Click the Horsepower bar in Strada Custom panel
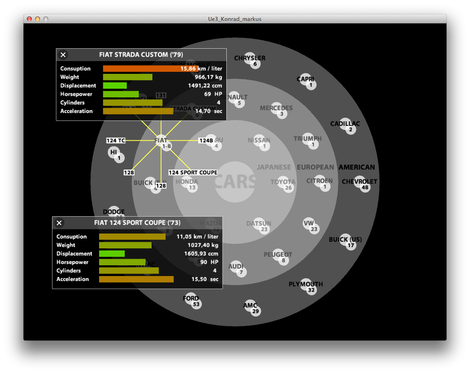The width and height of the screenshot is (470, 373). (121, 94)
